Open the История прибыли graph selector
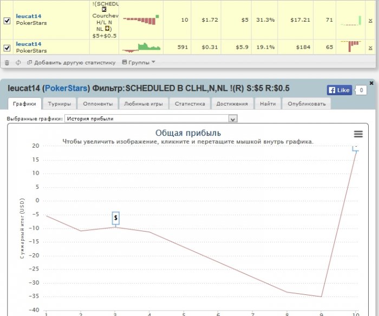 click(151, 119)
